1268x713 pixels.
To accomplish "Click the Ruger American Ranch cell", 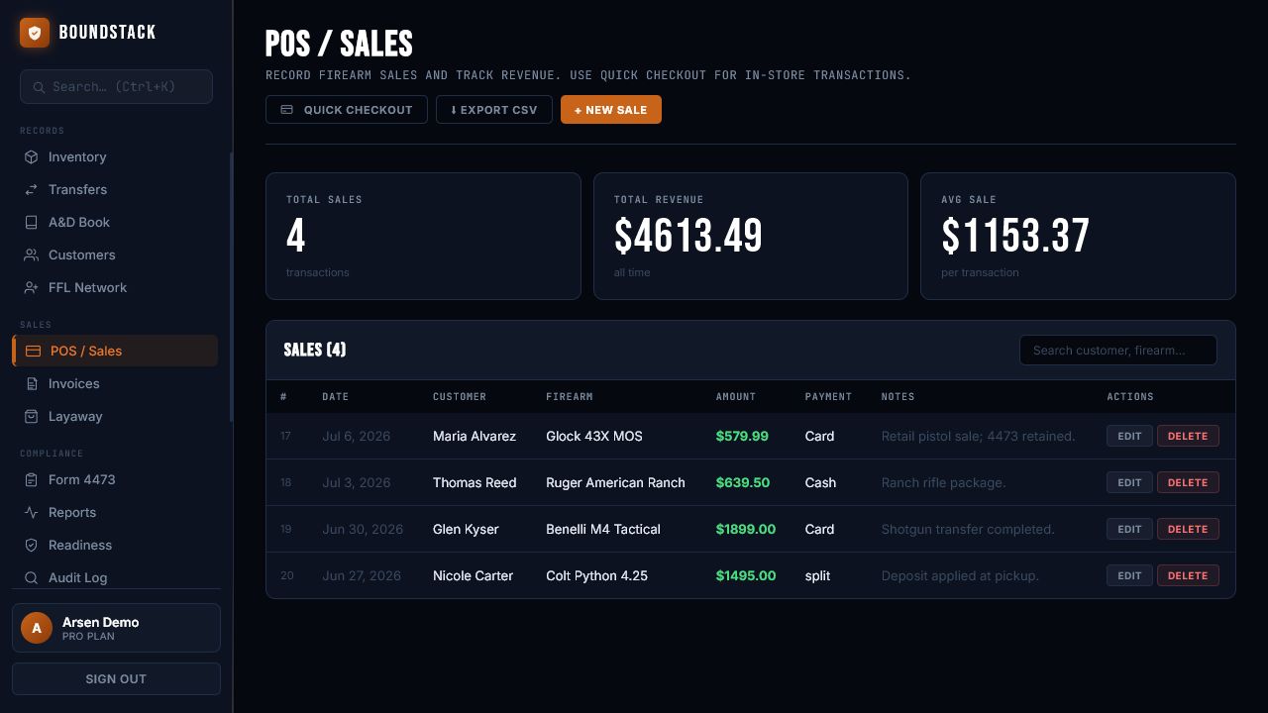I will pos(615,482).
